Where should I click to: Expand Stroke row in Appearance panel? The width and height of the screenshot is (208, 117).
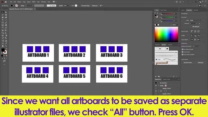pos(159,86)
